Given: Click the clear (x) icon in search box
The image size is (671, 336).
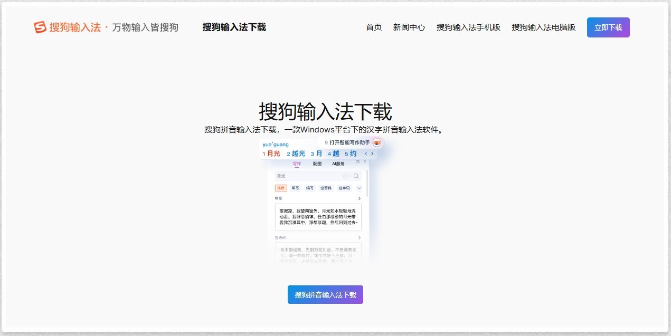Looking at the screenshot, I should (346, 176).
